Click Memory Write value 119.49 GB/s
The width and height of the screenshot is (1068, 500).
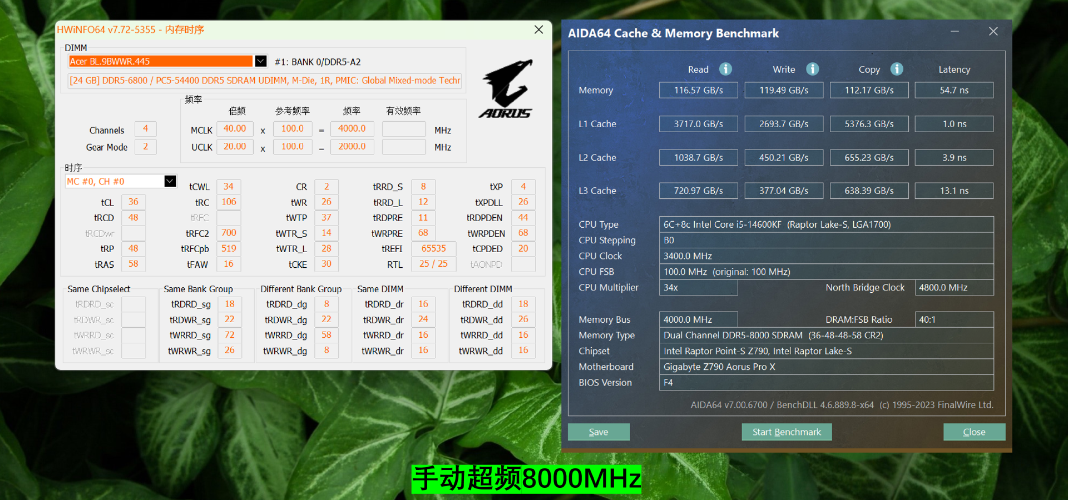tap(784, 90)
